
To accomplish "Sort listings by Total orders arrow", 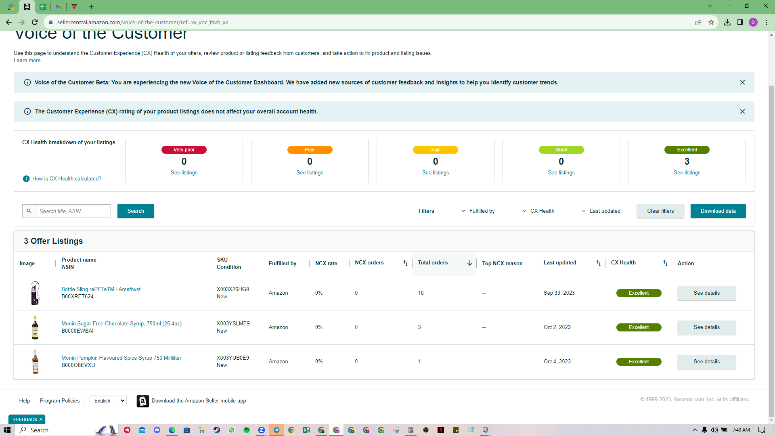I will (470, 263).
